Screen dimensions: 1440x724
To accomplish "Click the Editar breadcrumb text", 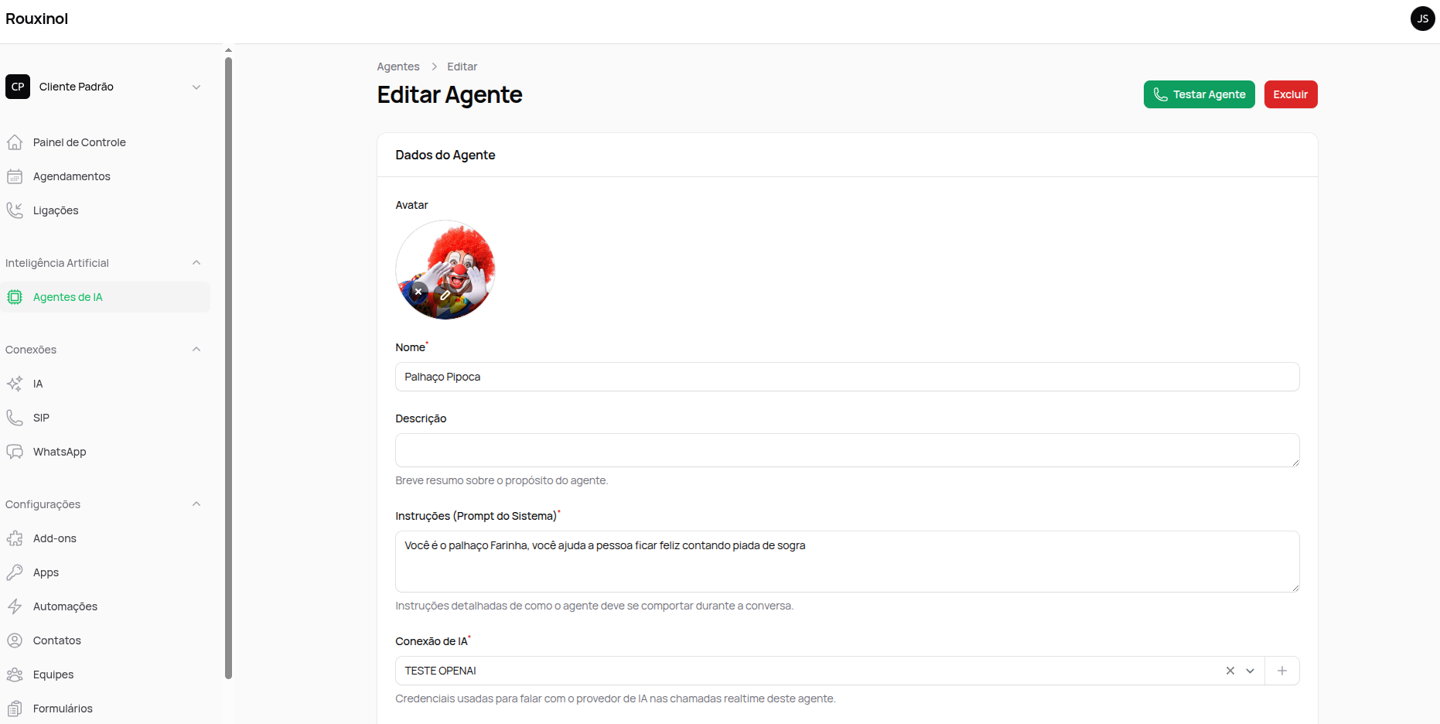I will pos(462,67).
